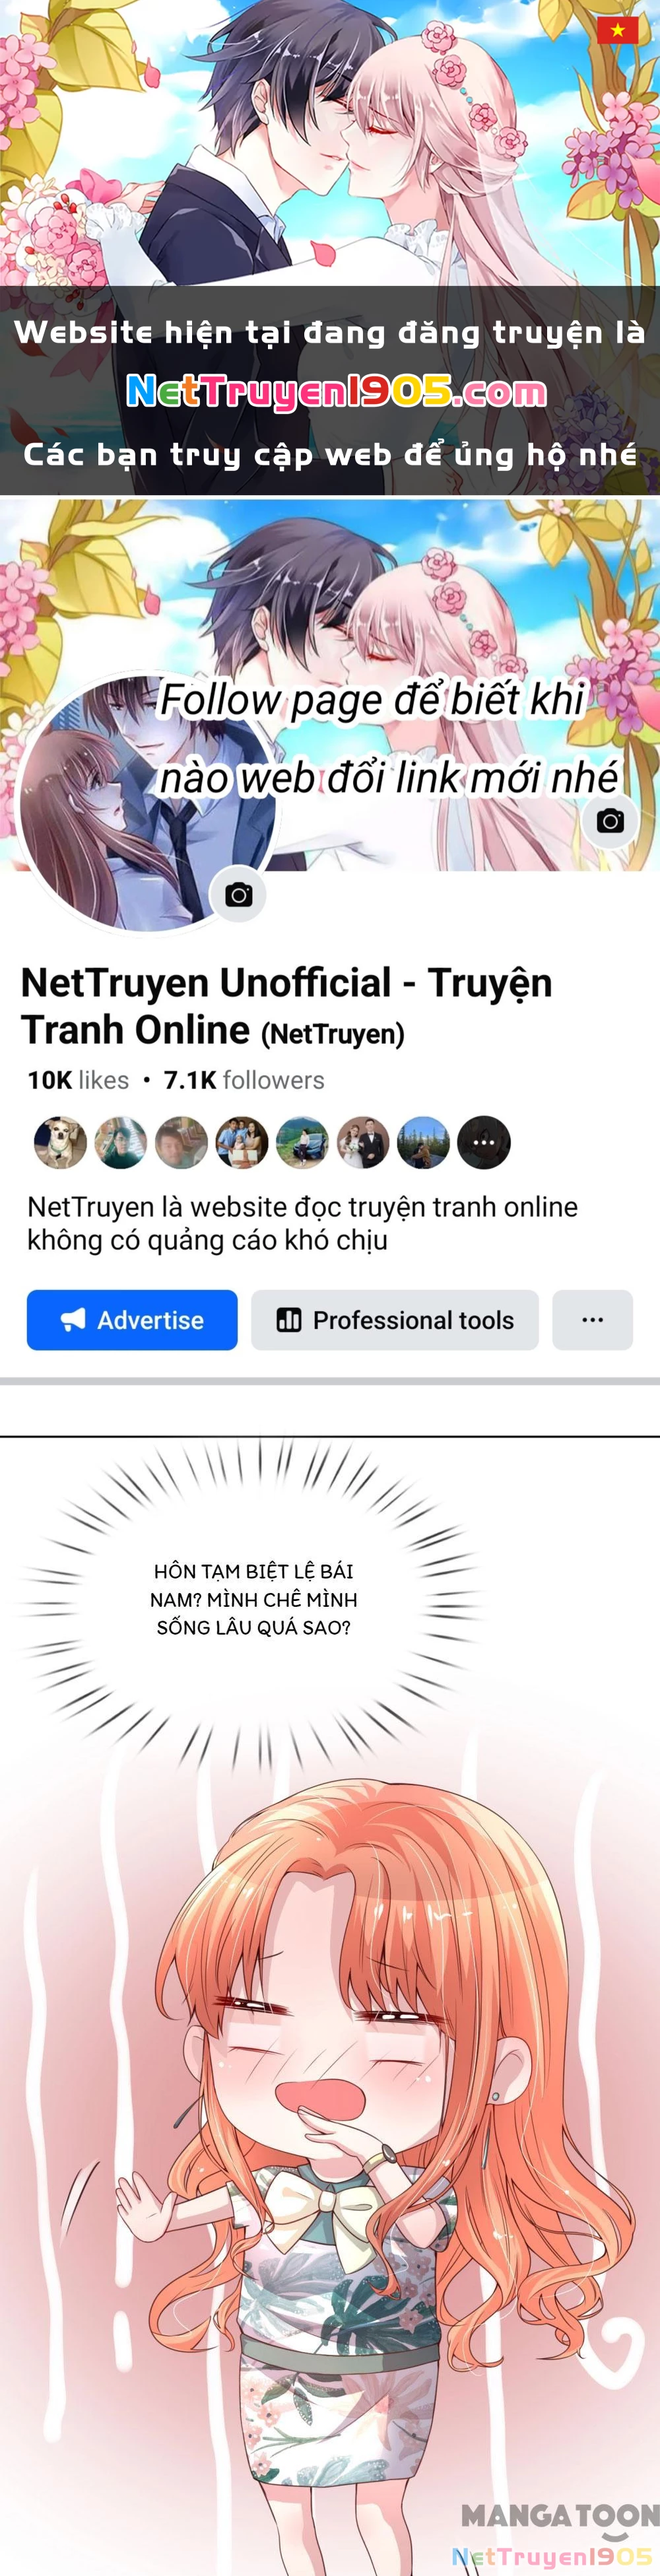This screenshot has width=660, height=2576.
Task: Click the wedding couple follower avatar
Action: [363, 1142]
